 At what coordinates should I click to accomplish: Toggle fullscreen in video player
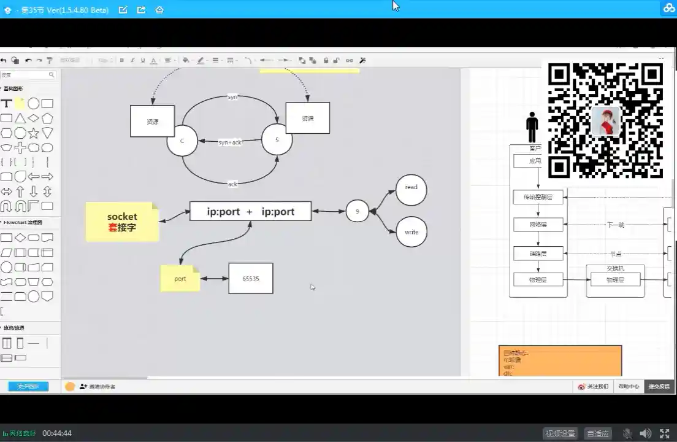click(665, 433)
